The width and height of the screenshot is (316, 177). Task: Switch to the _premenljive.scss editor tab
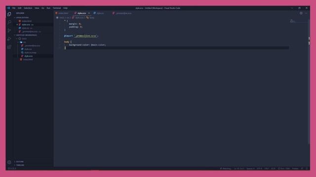coord(123,13)
